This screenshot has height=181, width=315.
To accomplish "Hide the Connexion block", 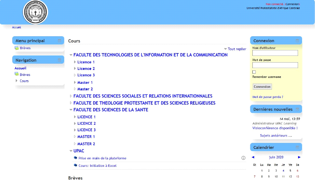I will tap(297, 41).
